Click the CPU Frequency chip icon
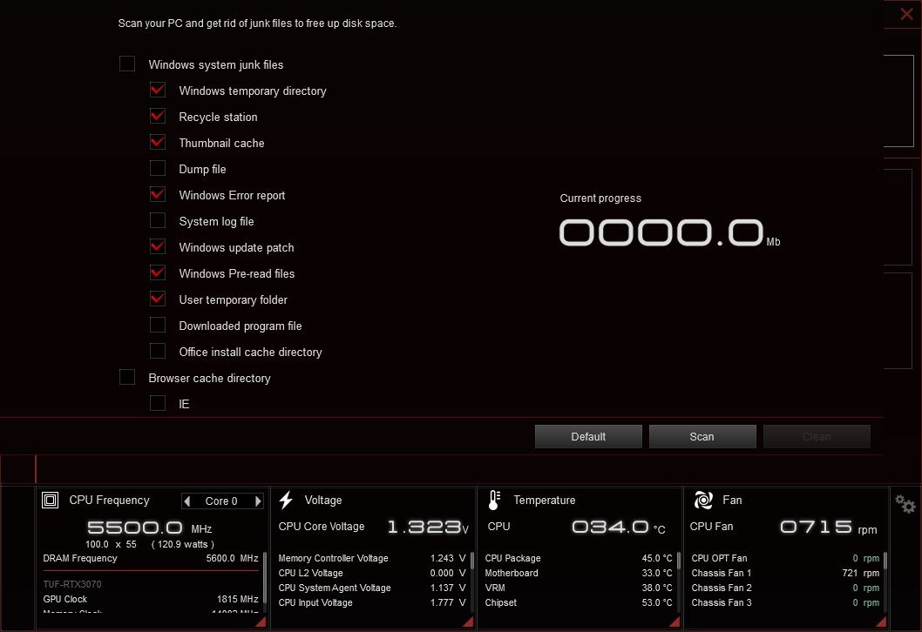 tap(50, 500)
